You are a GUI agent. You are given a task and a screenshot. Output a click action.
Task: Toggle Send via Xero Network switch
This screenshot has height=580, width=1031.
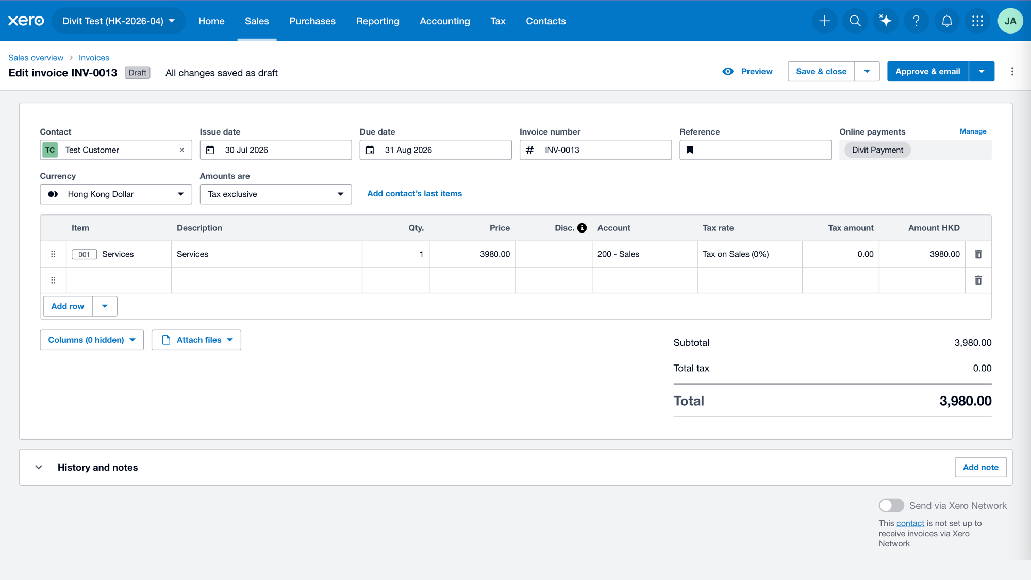(891, 505)
